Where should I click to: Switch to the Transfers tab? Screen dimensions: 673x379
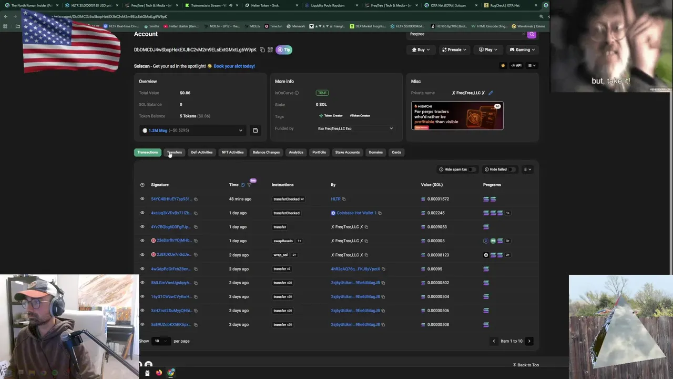pos(175,152)
